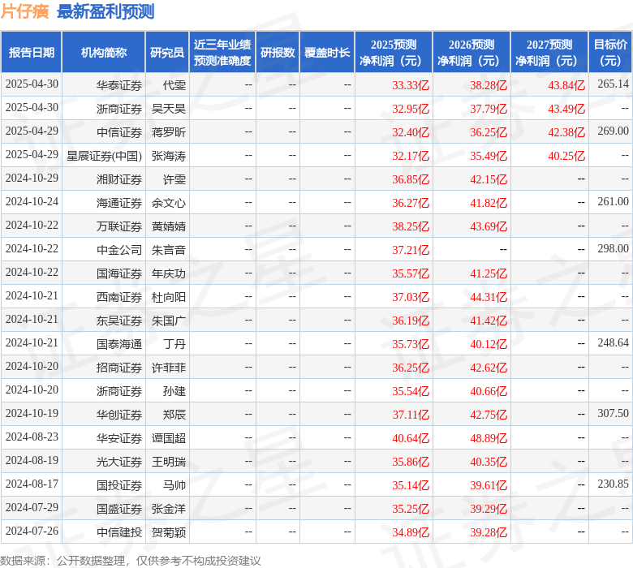Click target price 230.85

(614, 484)
